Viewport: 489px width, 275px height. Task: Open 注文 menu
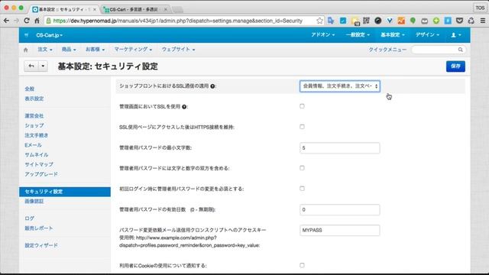point(45,49)
